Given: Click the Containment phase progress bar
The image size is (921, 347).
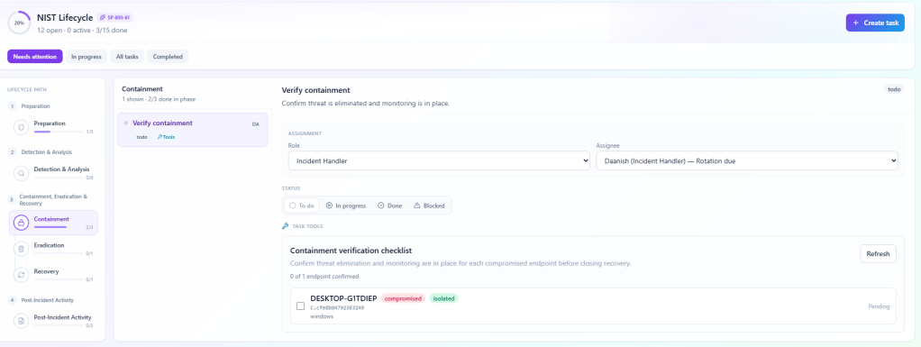Looking at the screenshot, I should click(x=59, y=227).
